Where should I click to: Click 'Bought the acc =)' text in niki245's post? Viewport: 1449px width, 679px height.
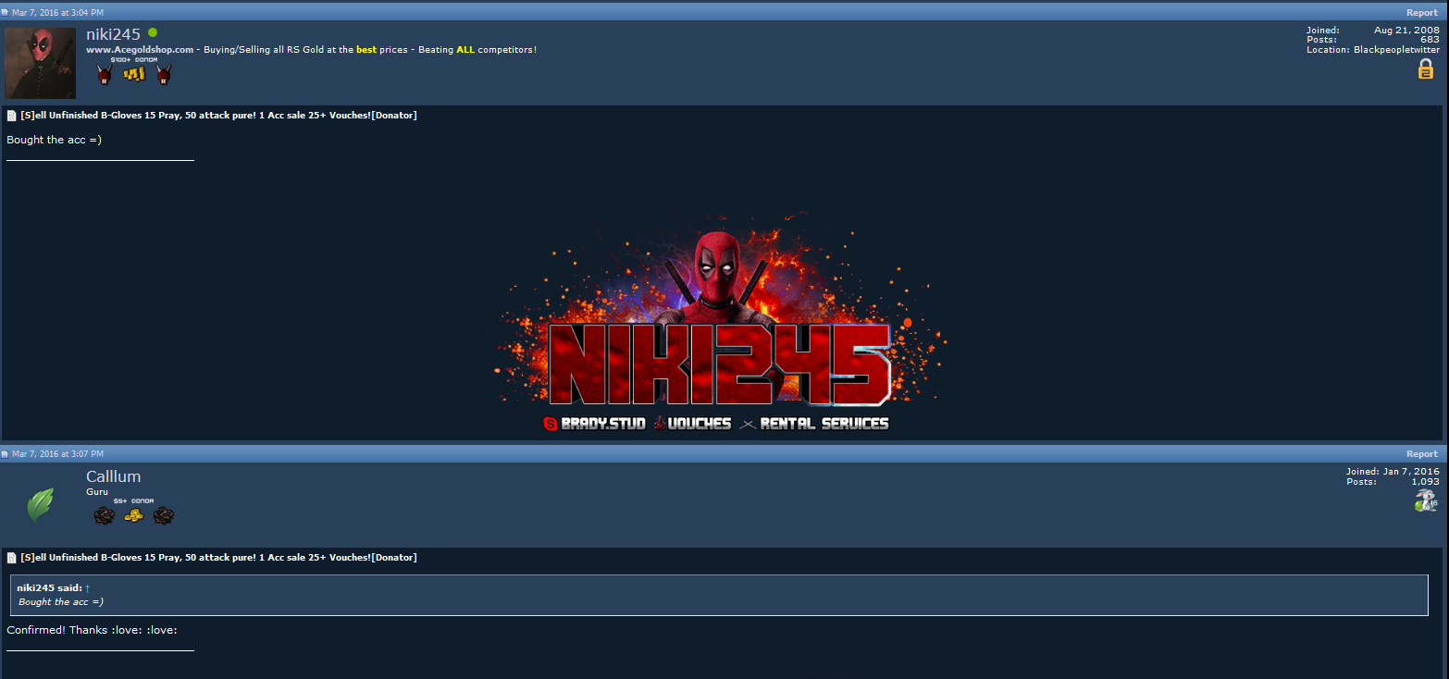[x=54, y=140]
